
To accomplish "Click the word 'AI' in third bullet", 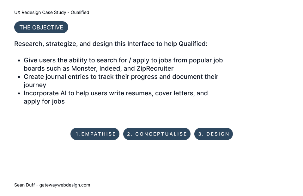I will (x=64, y=93).
